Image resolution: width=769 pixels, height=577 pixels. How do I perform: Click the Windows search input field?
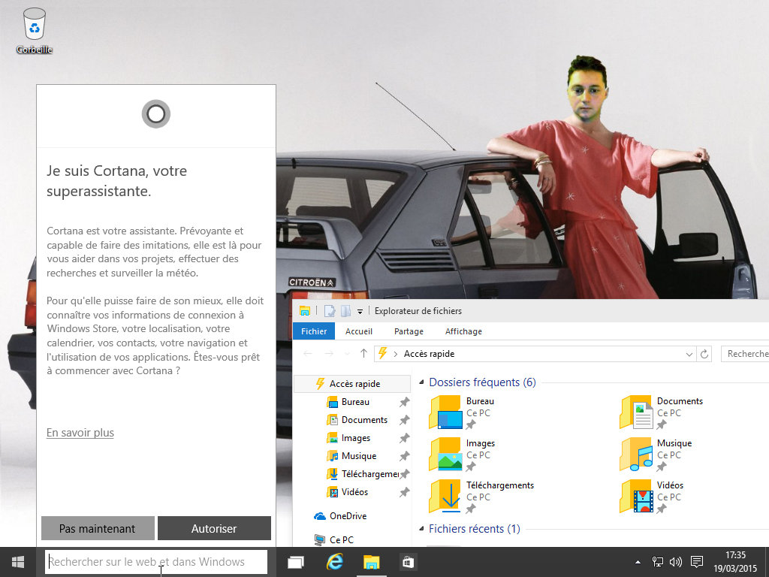tap(155, 561)
